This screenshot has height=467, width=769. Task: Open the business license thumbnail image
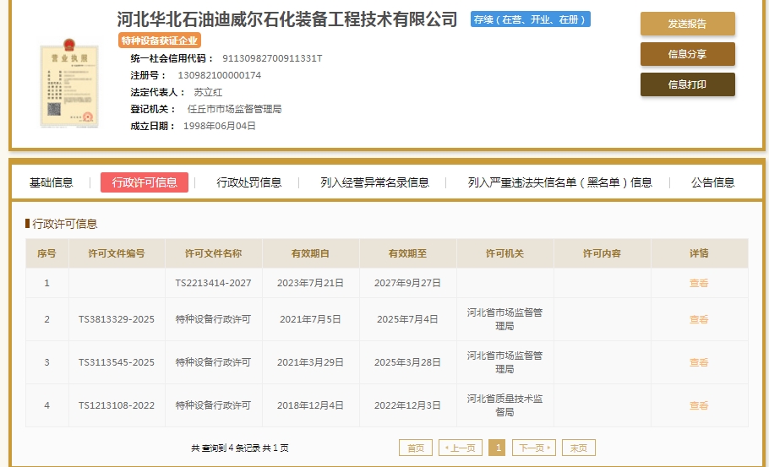pyautogui.click(x=69, y=84)
